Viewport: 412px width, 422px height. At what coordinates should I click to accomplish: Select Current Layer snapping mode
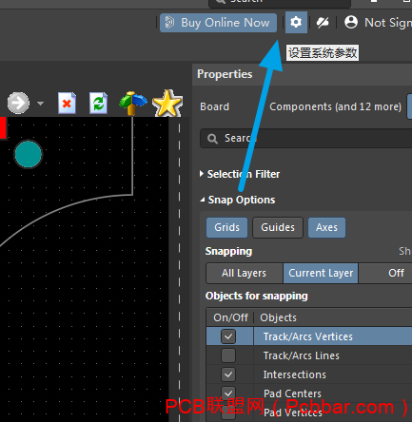coord(321,273)
